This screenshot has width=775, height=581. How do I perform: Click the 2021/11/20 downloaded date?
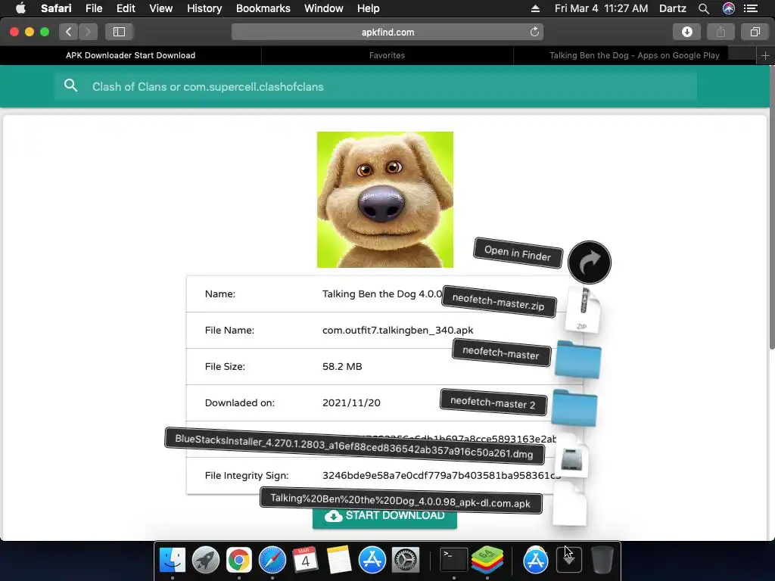351,402
